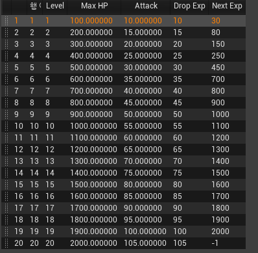Grab the drag handle of row 1
Image resolution: width=258 pixels, height=253 pixels.
tap(6, 21)
